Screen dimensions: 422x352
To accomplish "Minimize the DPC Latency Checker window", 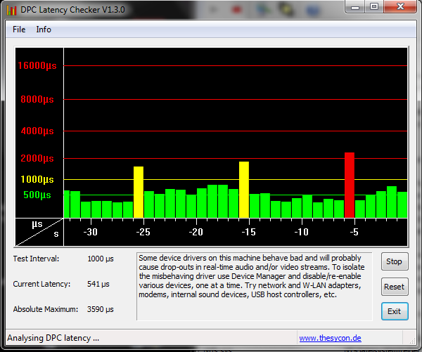I will pos(355,6).
